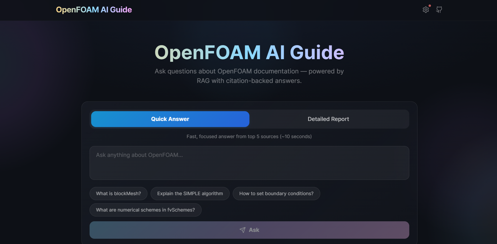Click inside the 'Ask anything about OpenFOAM' field

pos(249,162)
